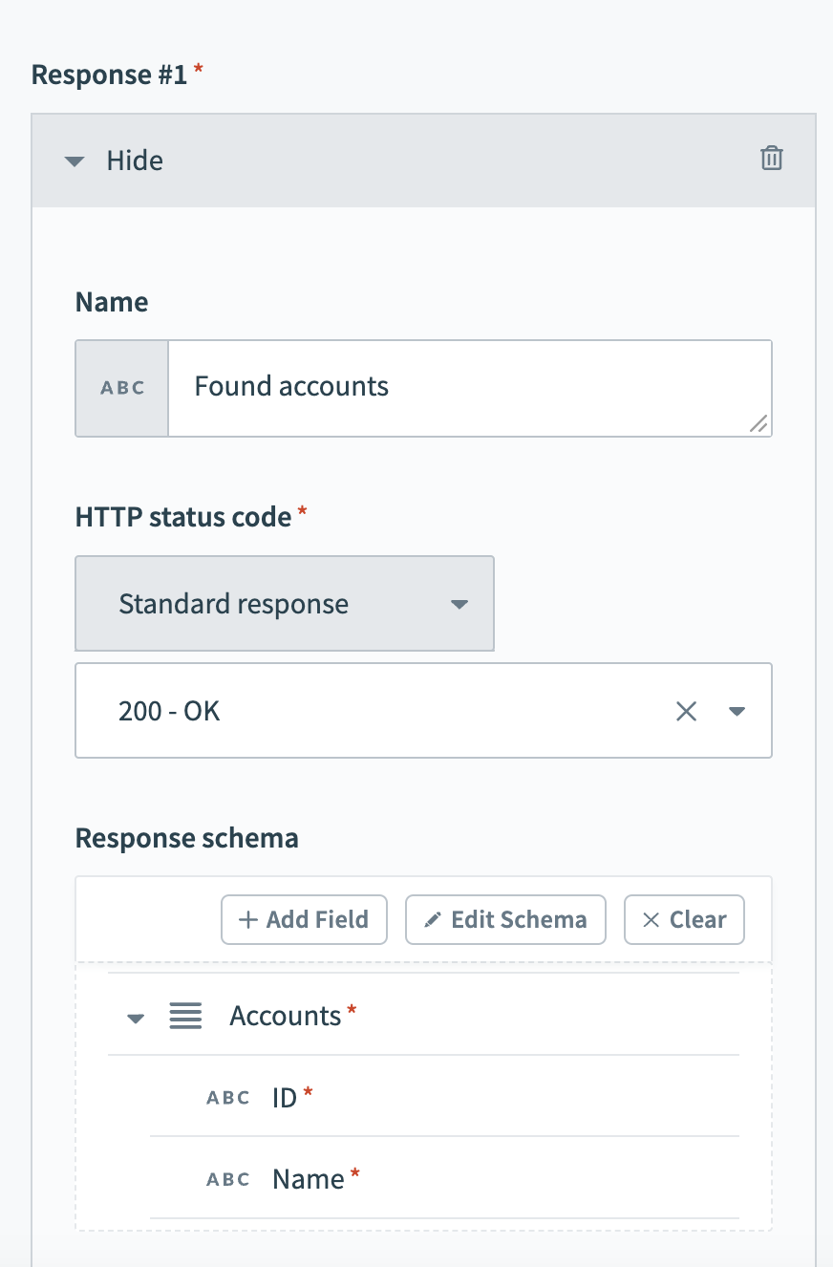This screenshot has height=1267, width=833.
Task: Select the ID field row in the schema
Action: point(287,1097)
